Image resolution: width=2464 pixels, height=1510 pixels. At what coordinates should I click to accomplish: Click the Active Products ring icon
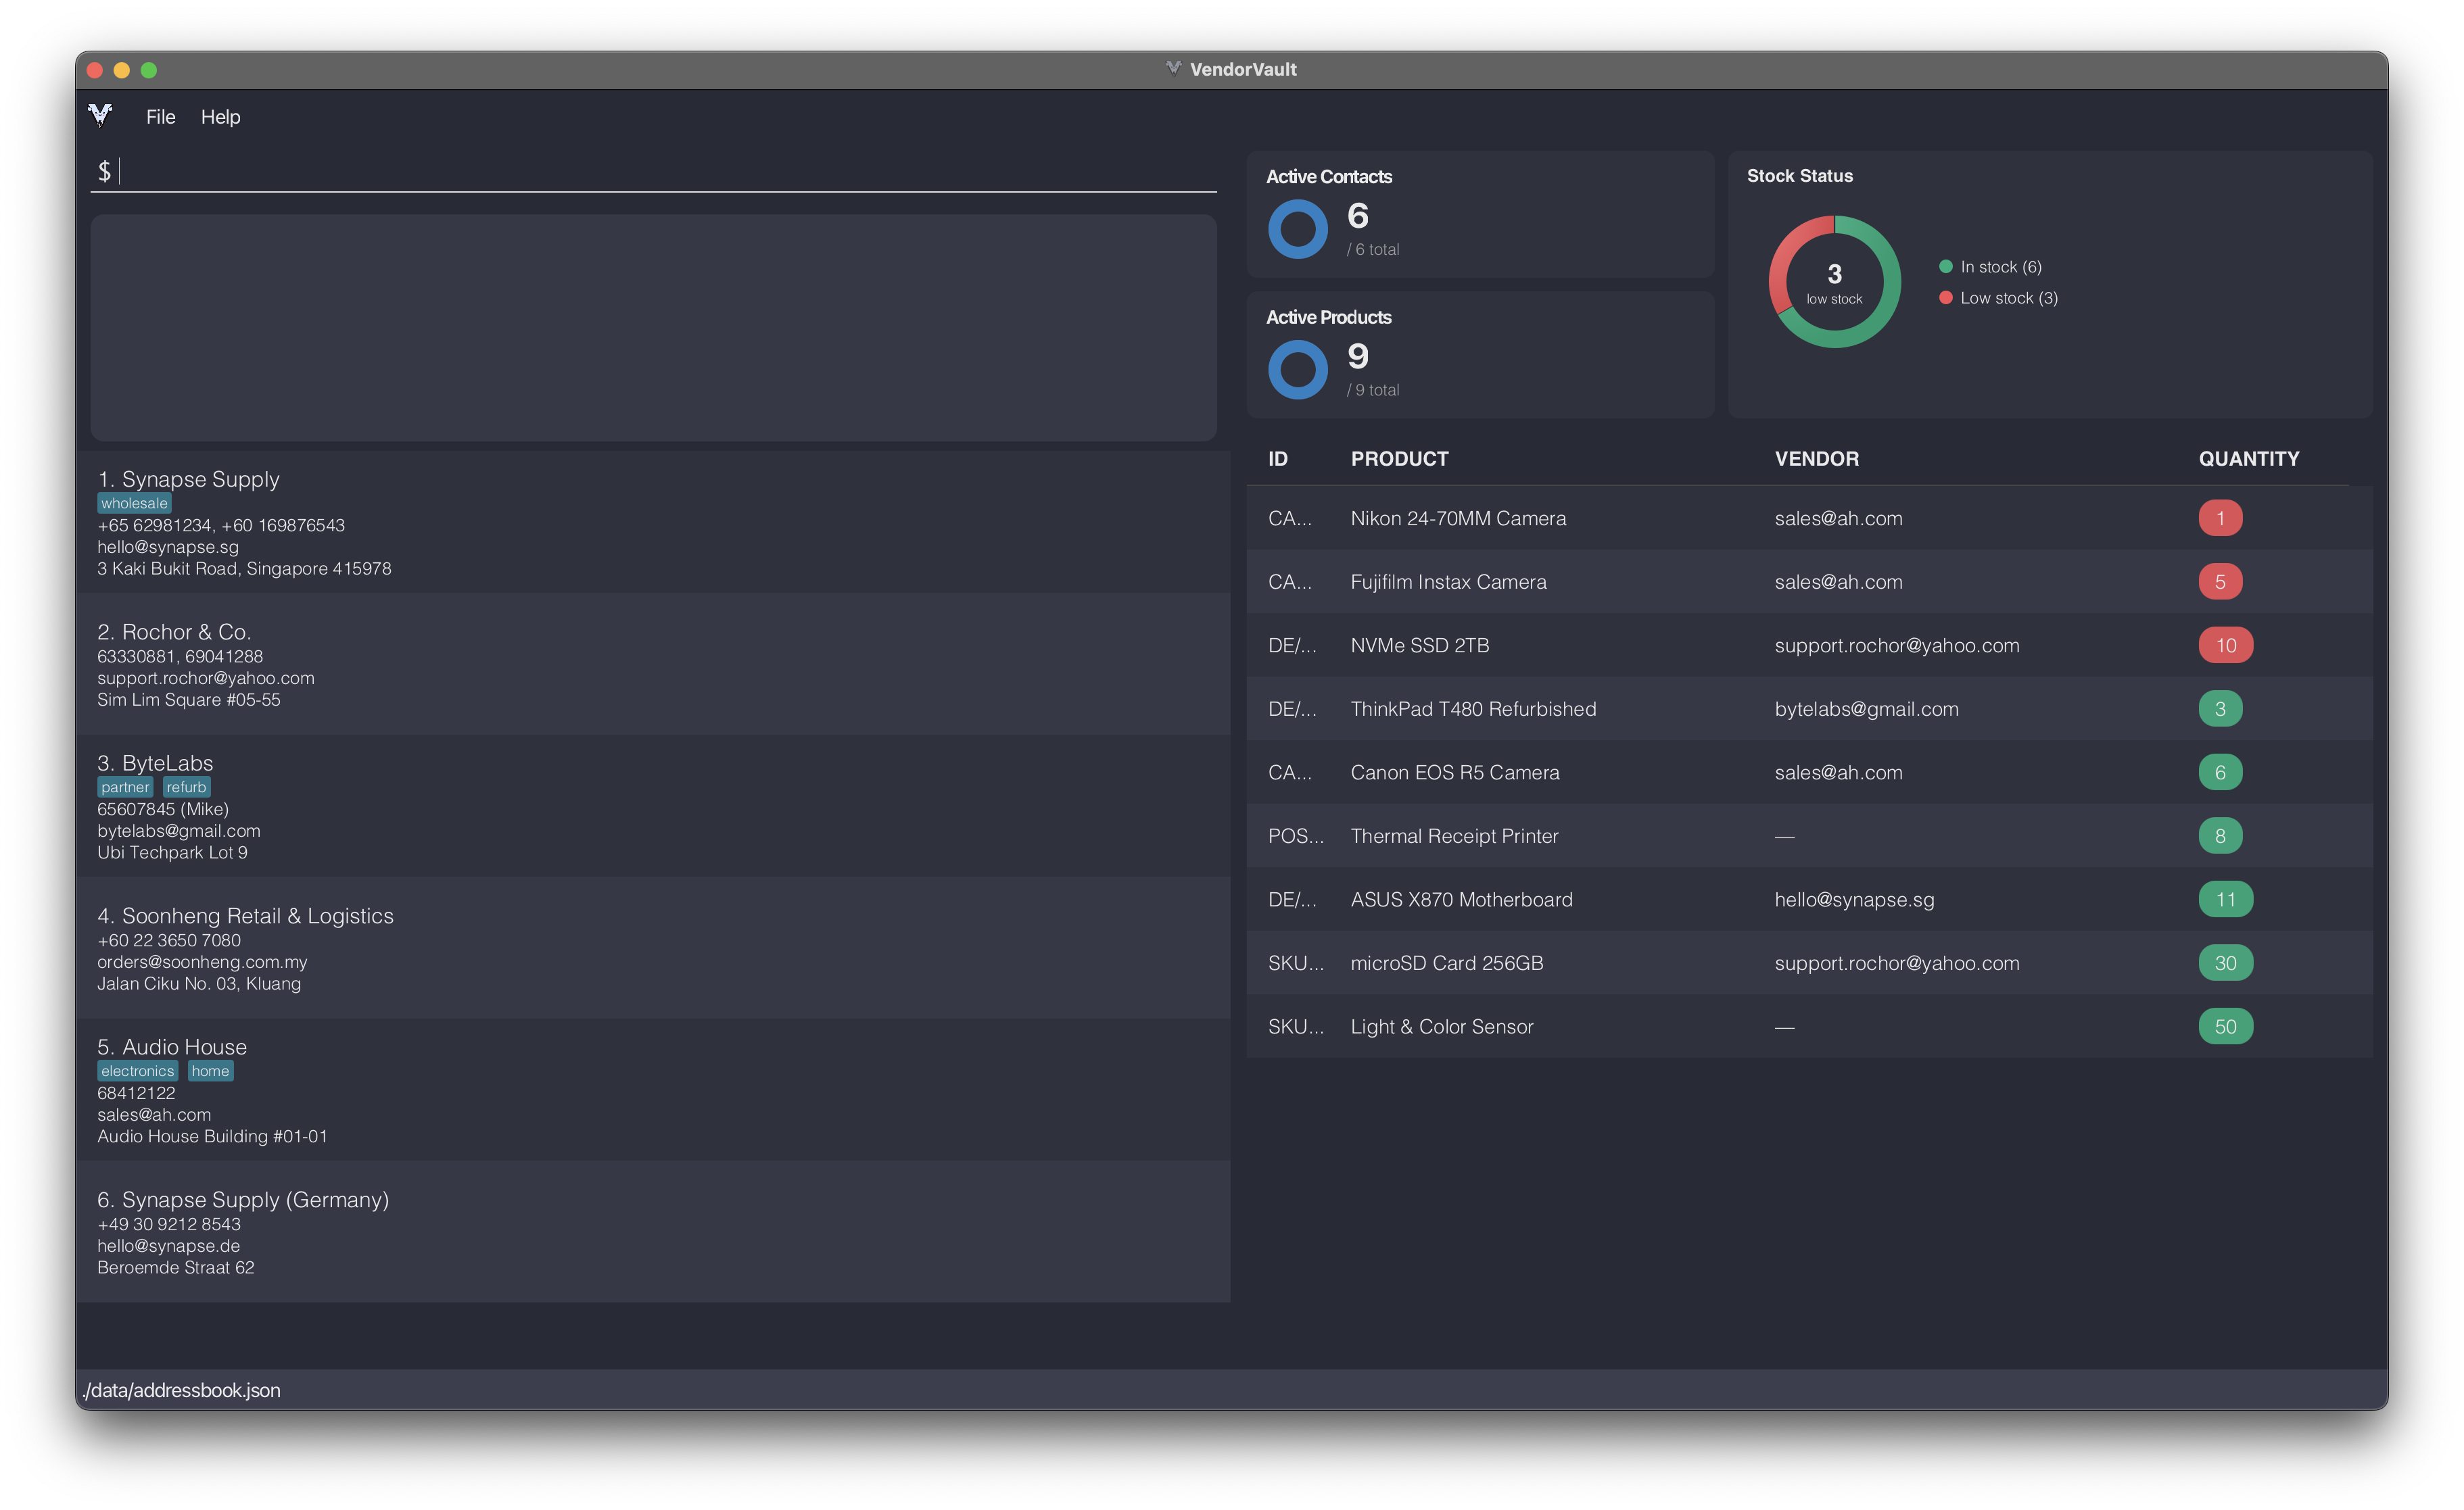coord(1297,370)
